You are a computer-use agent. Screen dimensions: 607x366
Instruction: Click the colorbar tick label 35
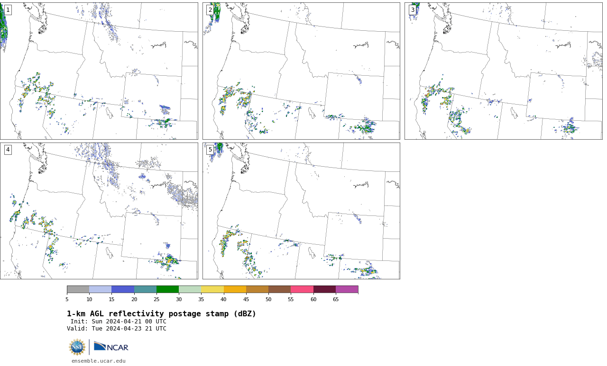point(201,299)
